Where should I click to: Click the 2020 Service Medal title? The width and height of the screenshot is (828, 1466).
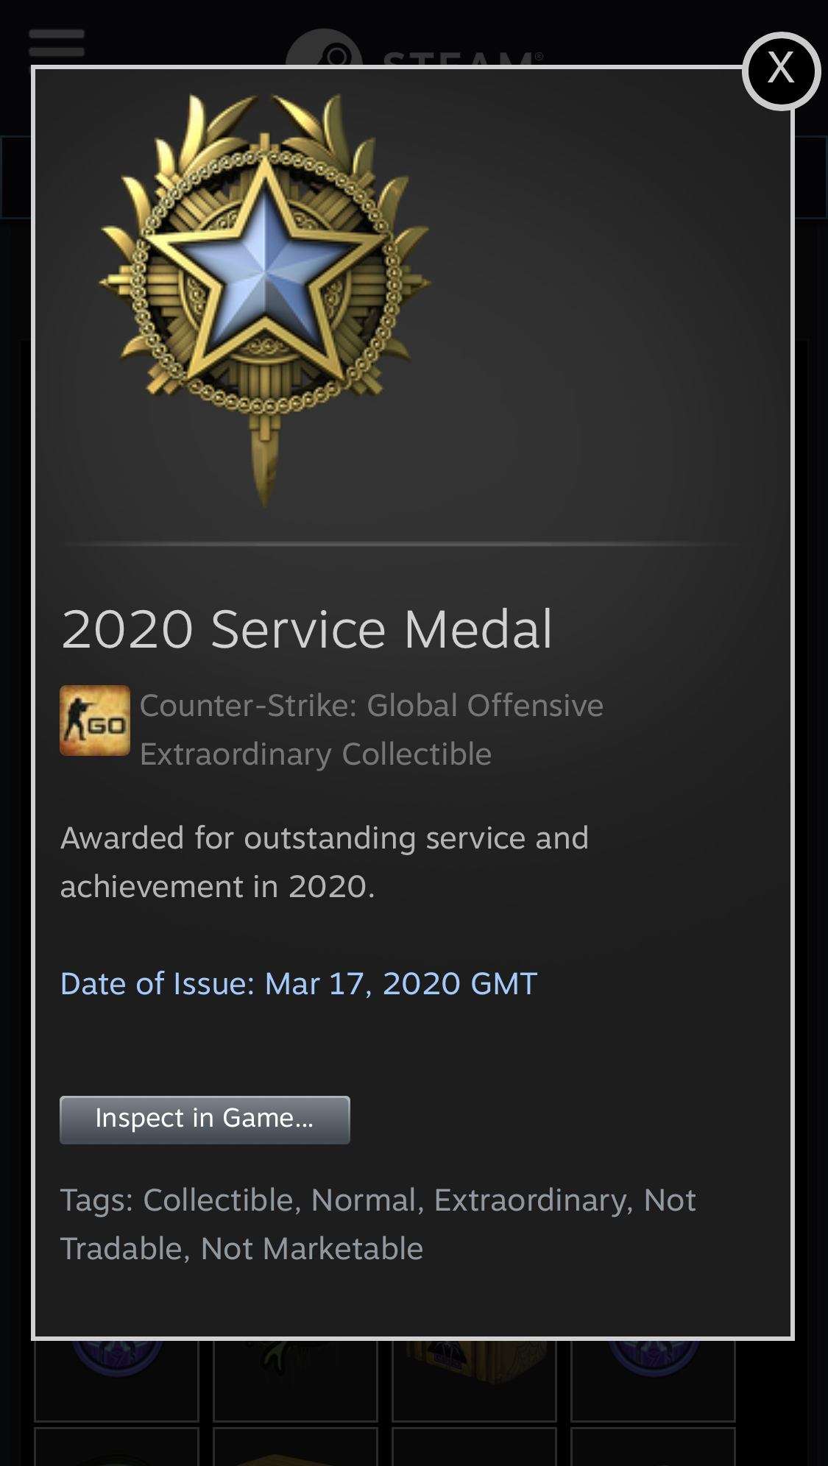click(x=307, y=630)
